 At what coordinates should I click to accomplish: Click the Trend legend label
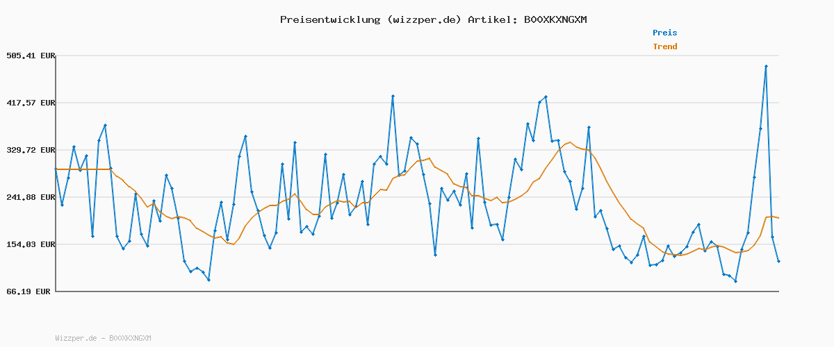point(664,47)
